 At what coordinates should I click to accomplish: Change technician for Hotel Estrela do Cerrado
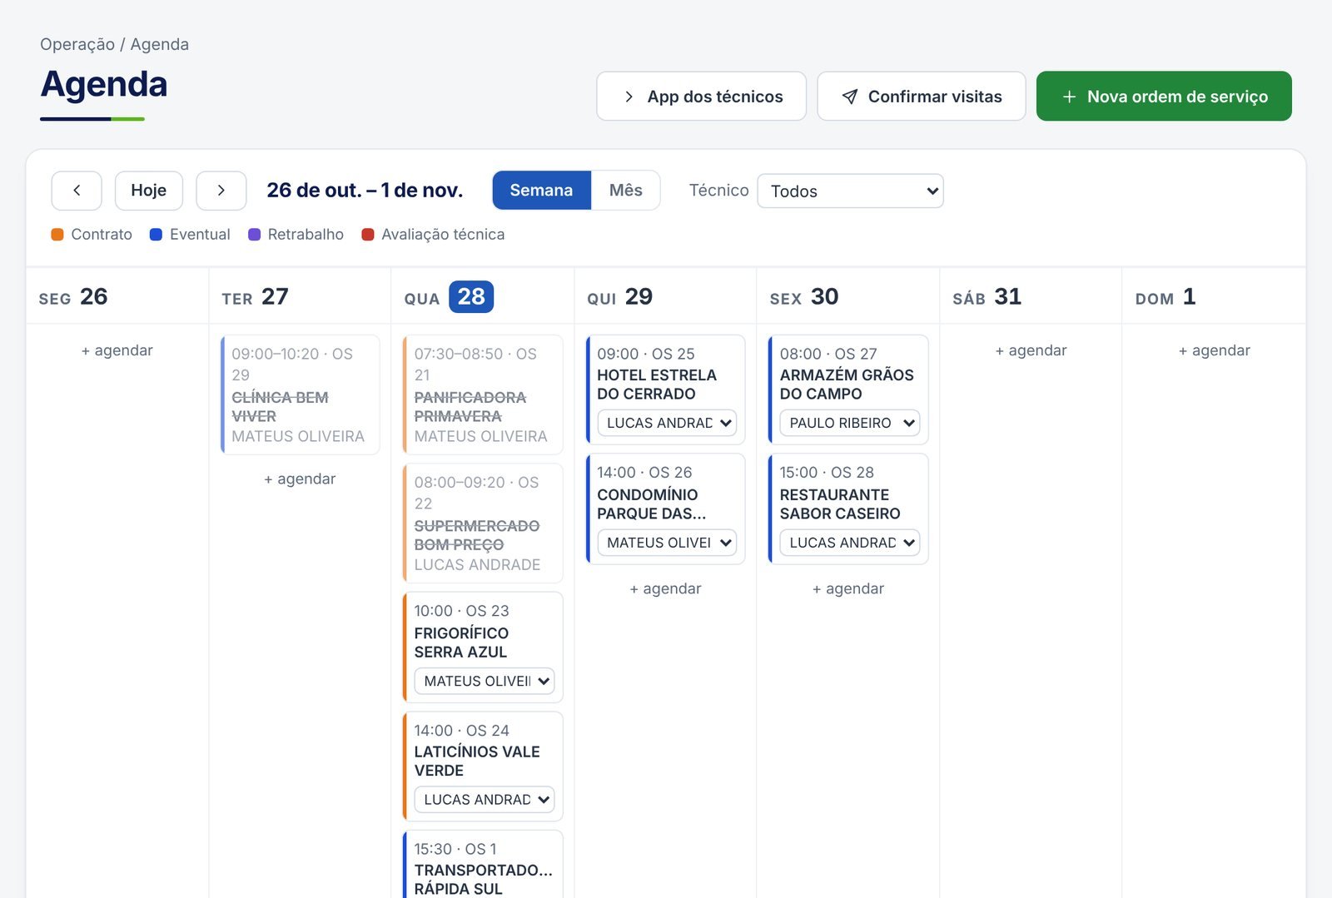pyautogui.click(x=667, y=423)
